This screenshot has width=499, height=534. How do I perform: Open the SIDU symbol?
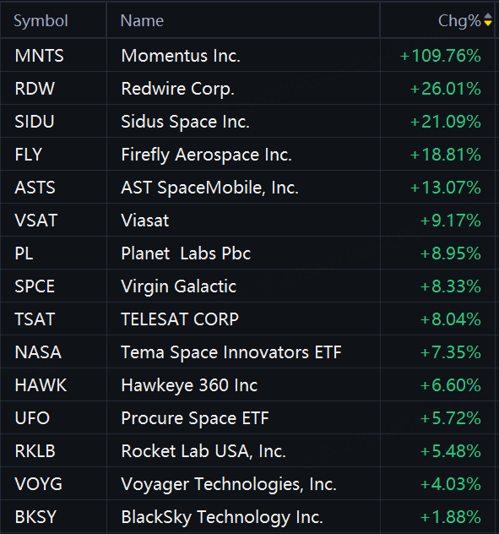(35, 122)
